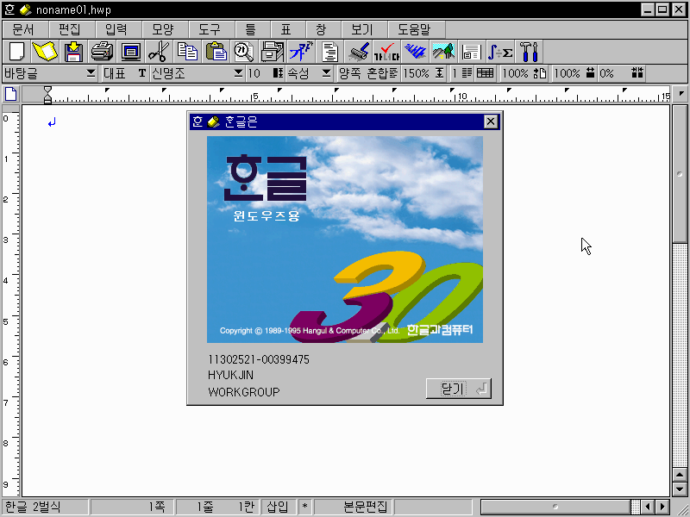Click line spacing icon beside 150%

tap(439, 73)
